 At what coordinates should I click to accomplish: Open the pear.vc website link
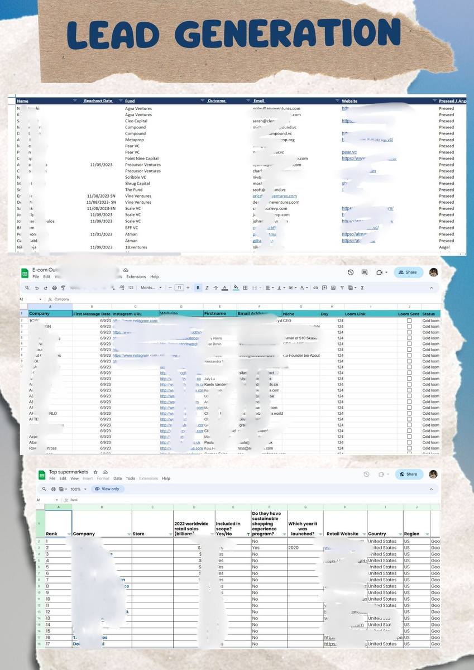tap(349, 152)
